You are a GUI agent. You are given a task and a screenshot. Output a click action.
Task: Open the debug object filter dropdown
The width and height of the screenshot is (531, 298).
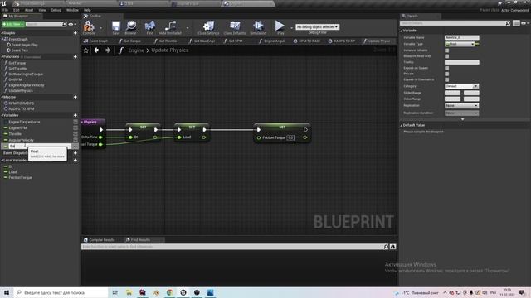pyautogui.click(x=317, y=26)
